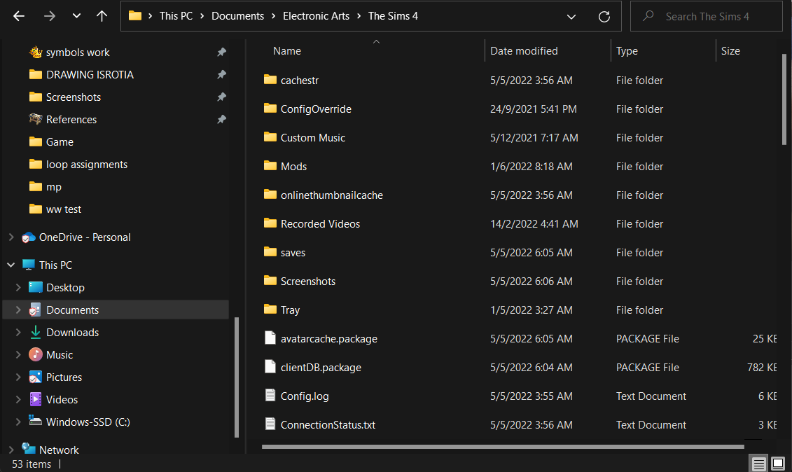Open address bar history dropdown
Image resolution: width=792 pixels, height=472 pixels.
tap(571, 17)
